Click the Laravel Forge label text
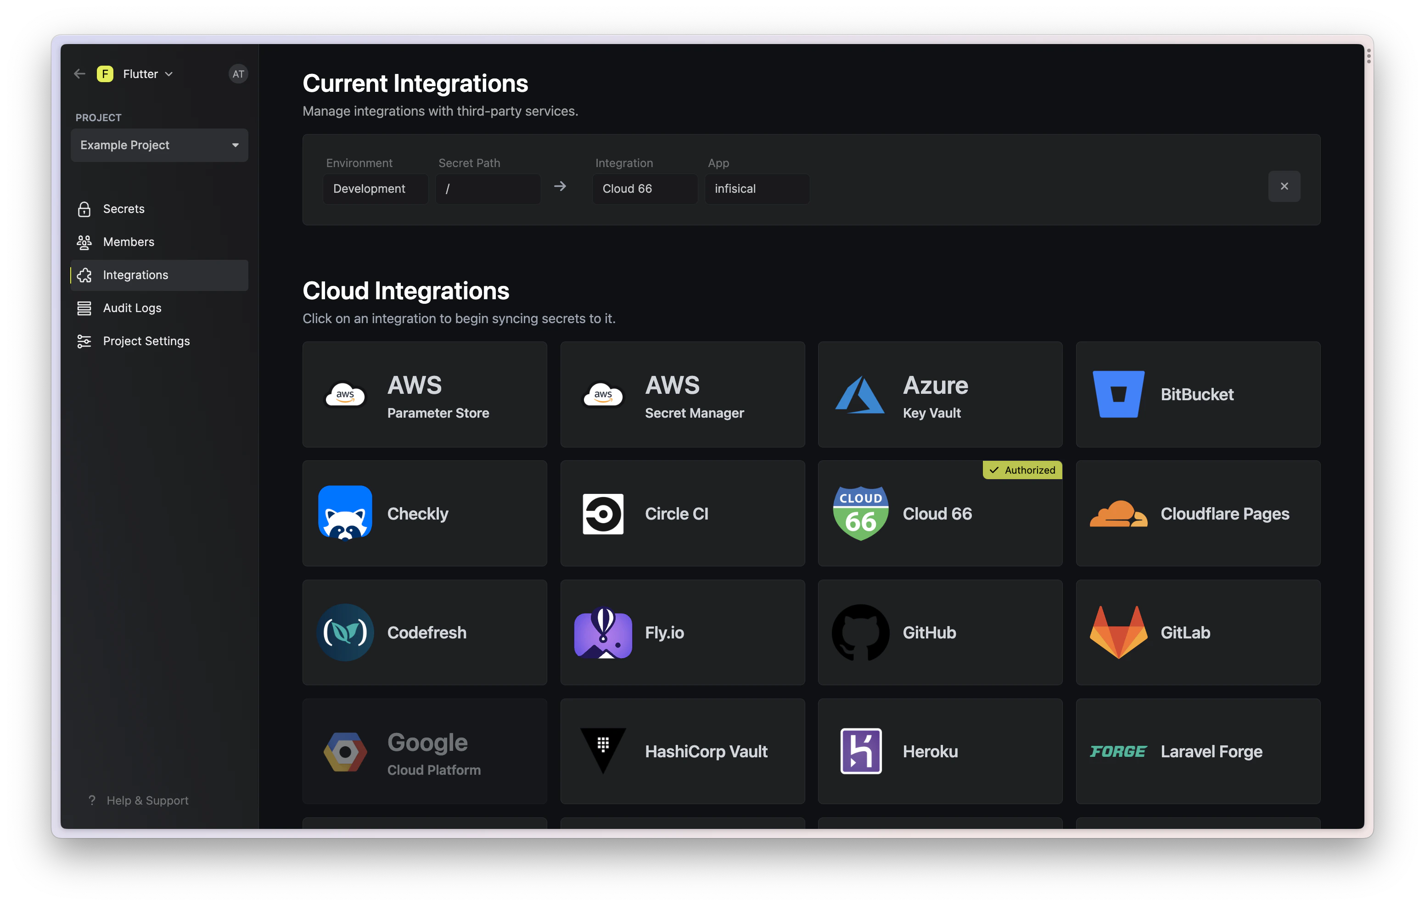This screenshot has height=906, width=1425. click(x=1212, y=751)
